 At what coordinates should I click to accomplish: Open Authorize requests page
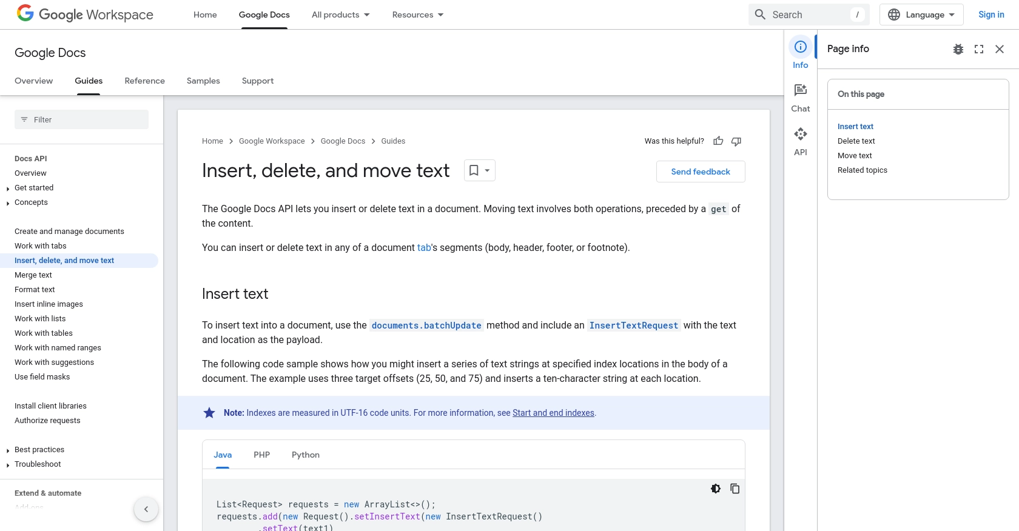(47, 421)
